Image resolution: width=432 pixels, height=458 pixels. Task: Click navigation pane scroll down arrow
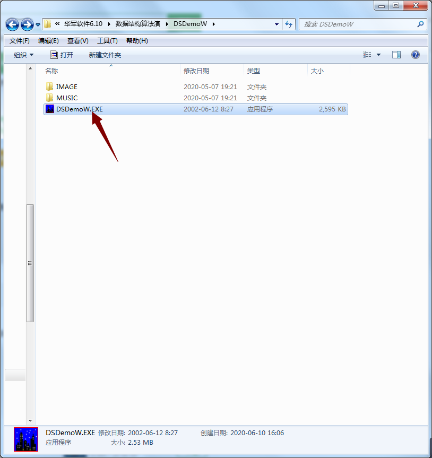[x=30, y=421]
